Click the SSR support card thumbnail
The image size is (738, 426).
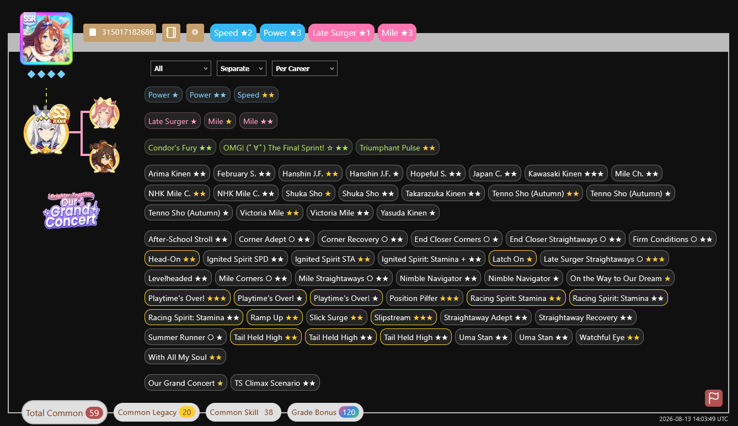46,39
